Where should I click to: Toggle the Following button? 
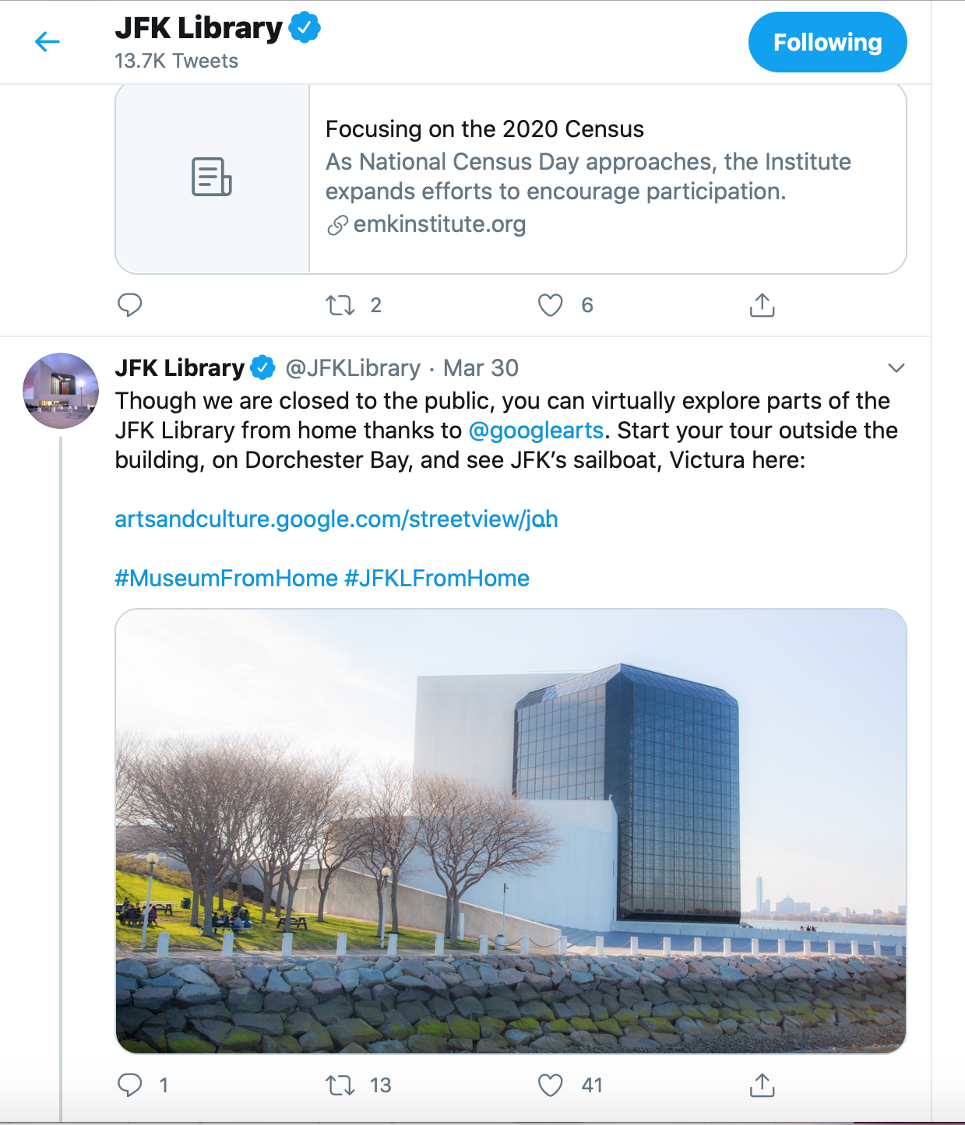click(827, 42)
